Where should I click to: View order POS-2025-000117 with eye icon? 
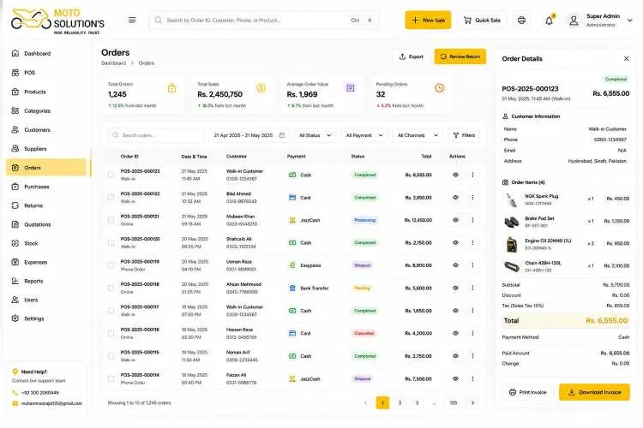(455, 311)
